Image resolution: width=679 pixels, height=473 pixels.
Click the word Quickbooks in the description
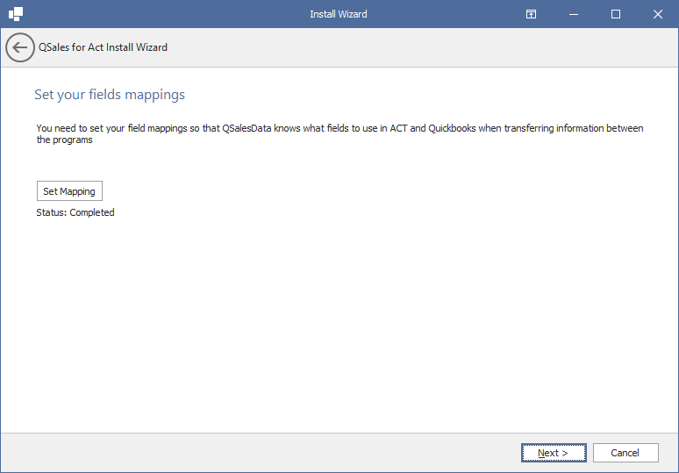452,128
